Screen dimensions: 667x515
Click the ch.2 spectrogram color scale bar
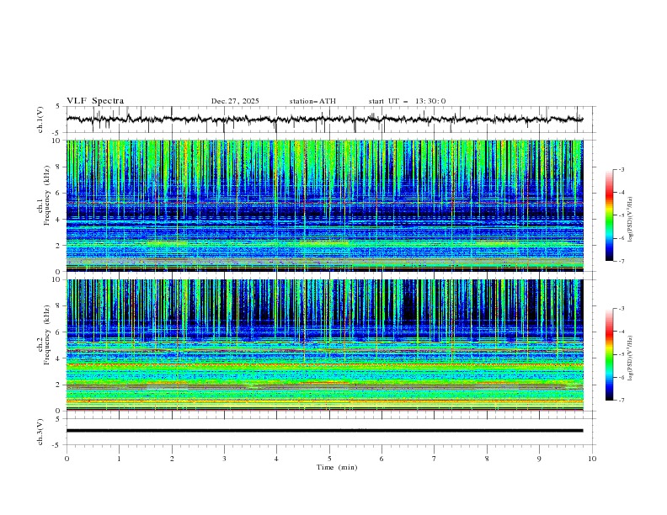[609, 354]
